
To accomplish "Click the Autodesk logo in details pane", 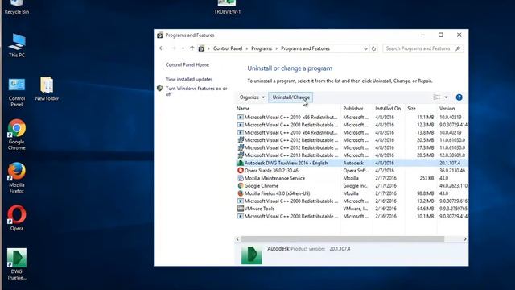I will [252, 255].
